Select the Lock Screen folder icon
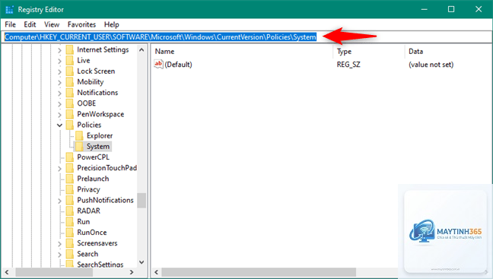 pyautogui.click(x=70, y=71)
